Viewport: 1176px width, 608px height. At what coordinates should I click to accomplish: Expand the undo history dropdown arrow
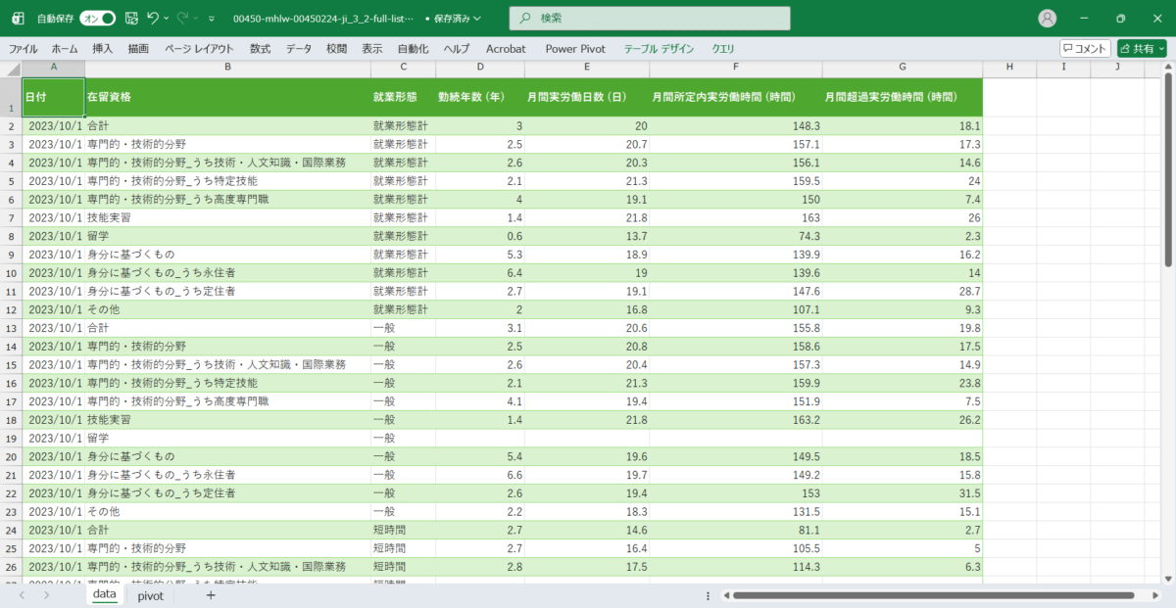(167, 18)
